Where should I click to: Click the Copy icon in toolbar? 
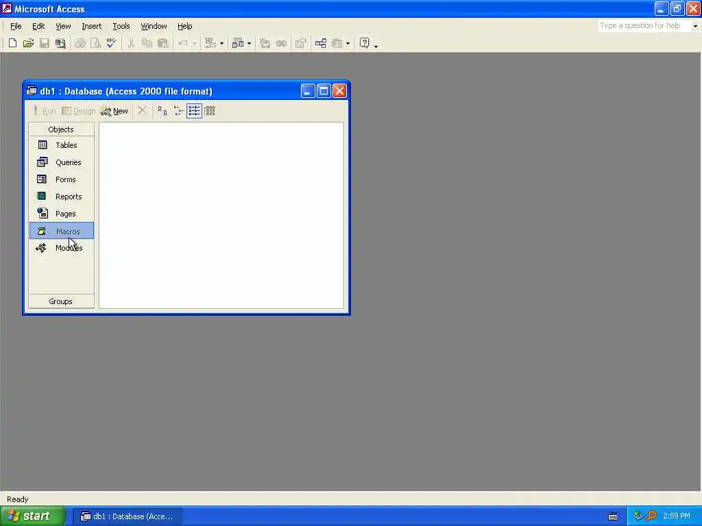pos(147,43)
